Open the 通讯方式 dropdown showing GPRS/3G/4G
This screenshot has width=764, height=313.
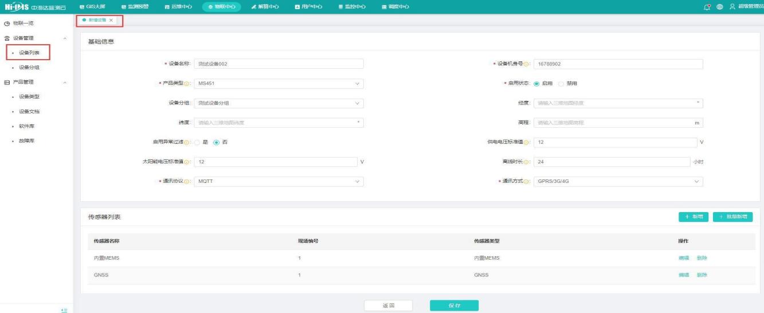click(618, 182)
